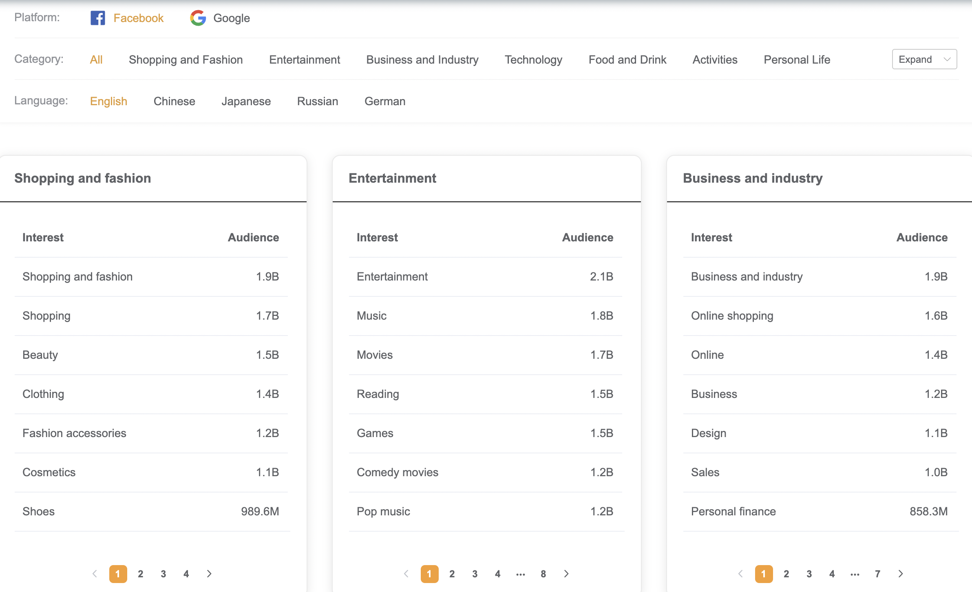
Task: Go to next page in Business and industry
Action: tap(901, 574)
